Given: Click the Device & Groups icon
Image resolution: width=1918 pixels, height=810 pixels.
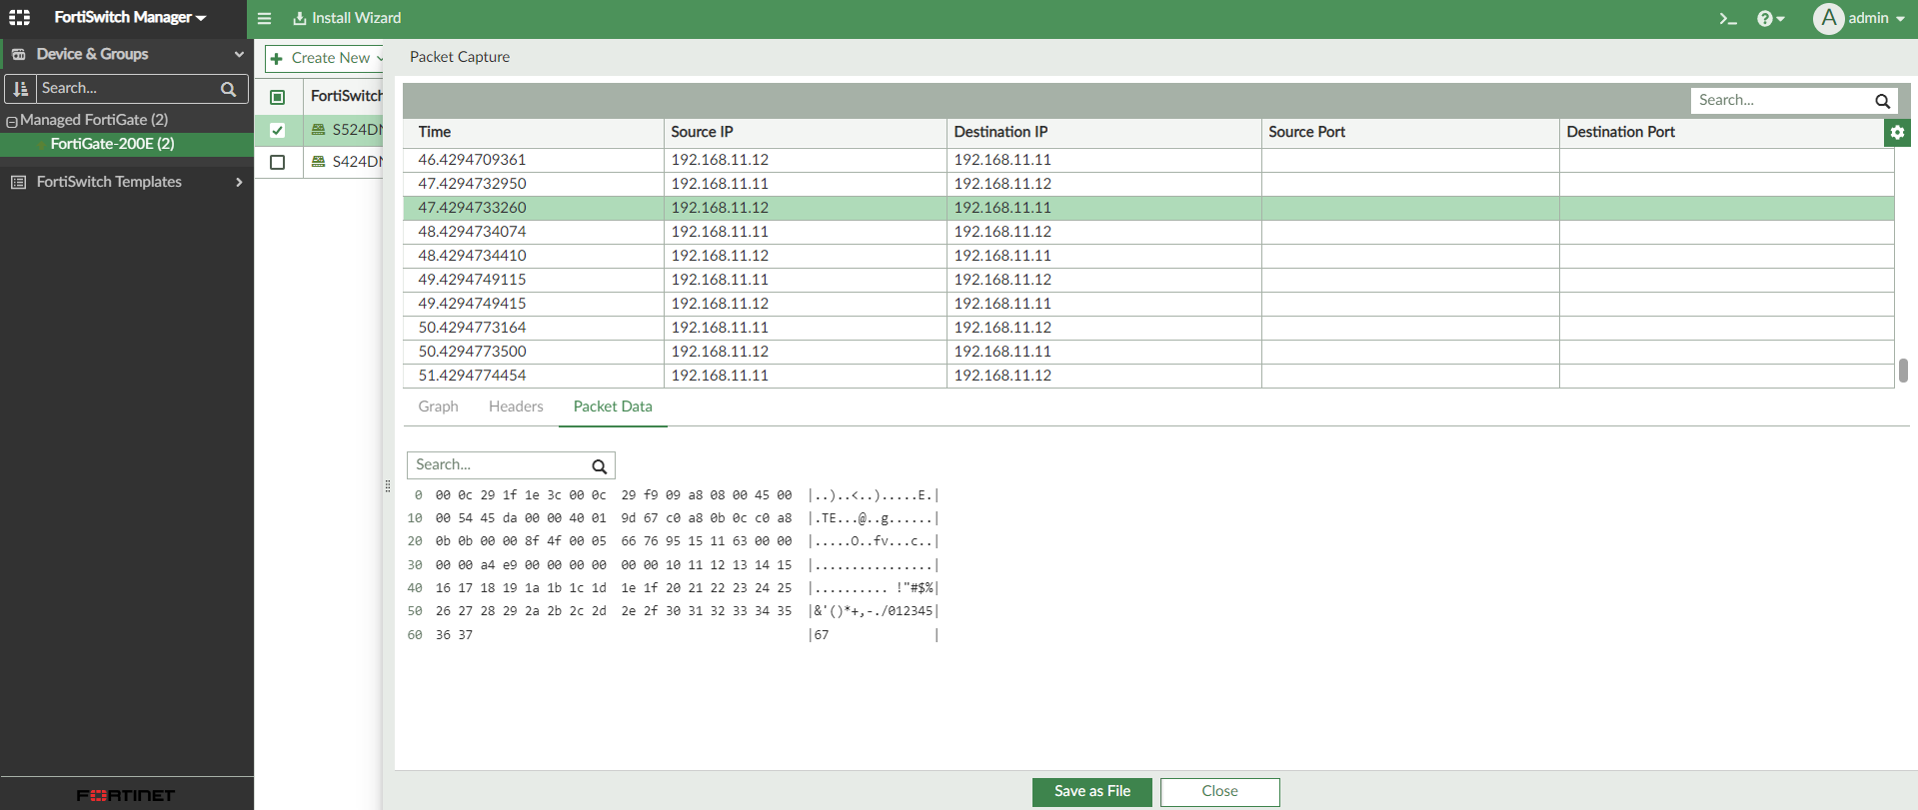Looking at the screenshot, I should (18, 54).
